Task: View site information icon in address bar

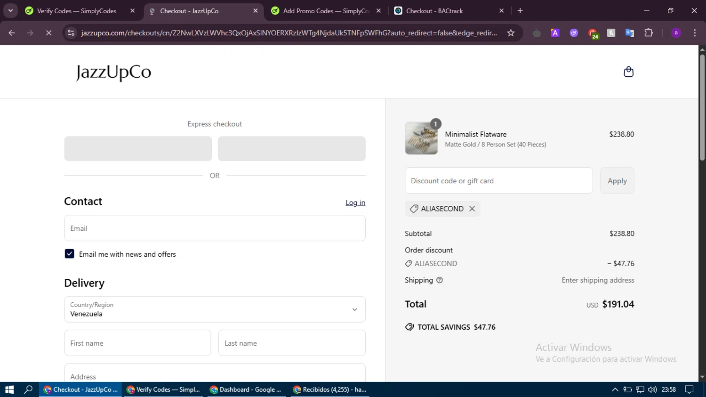Action: pos(71,33)
